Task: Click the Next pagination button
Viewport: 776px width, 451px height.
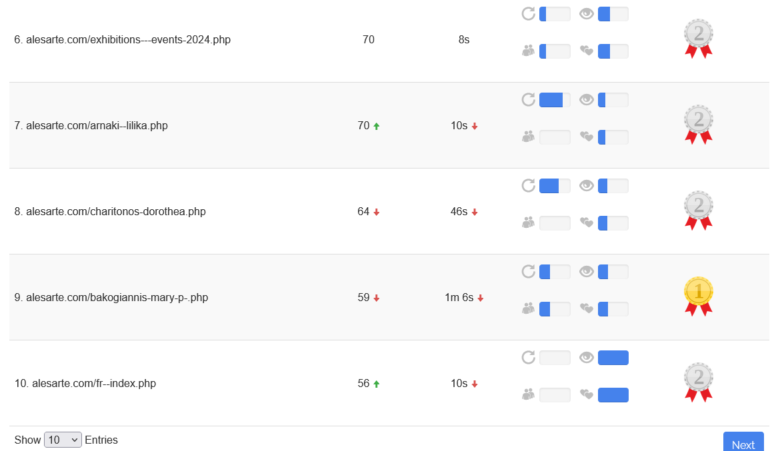Action: tap(743, 444)
